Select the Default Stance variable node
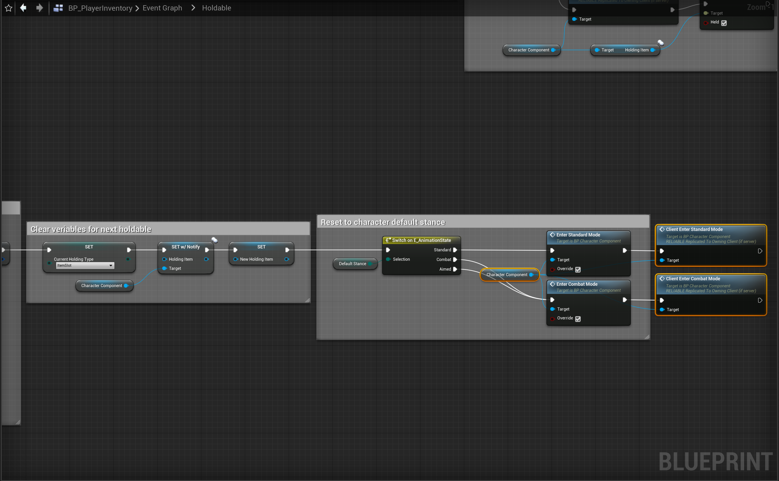This screenshot has height=481, width=779. coord(352,264)
